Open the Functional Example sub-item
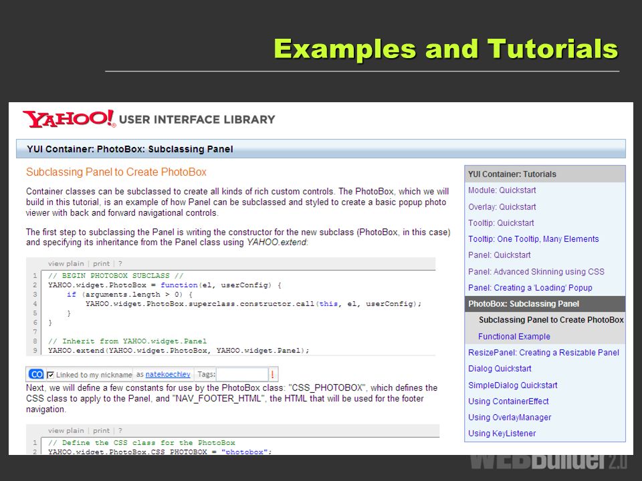The height and width of the screenshot is (481, 642). pos(514,337)
